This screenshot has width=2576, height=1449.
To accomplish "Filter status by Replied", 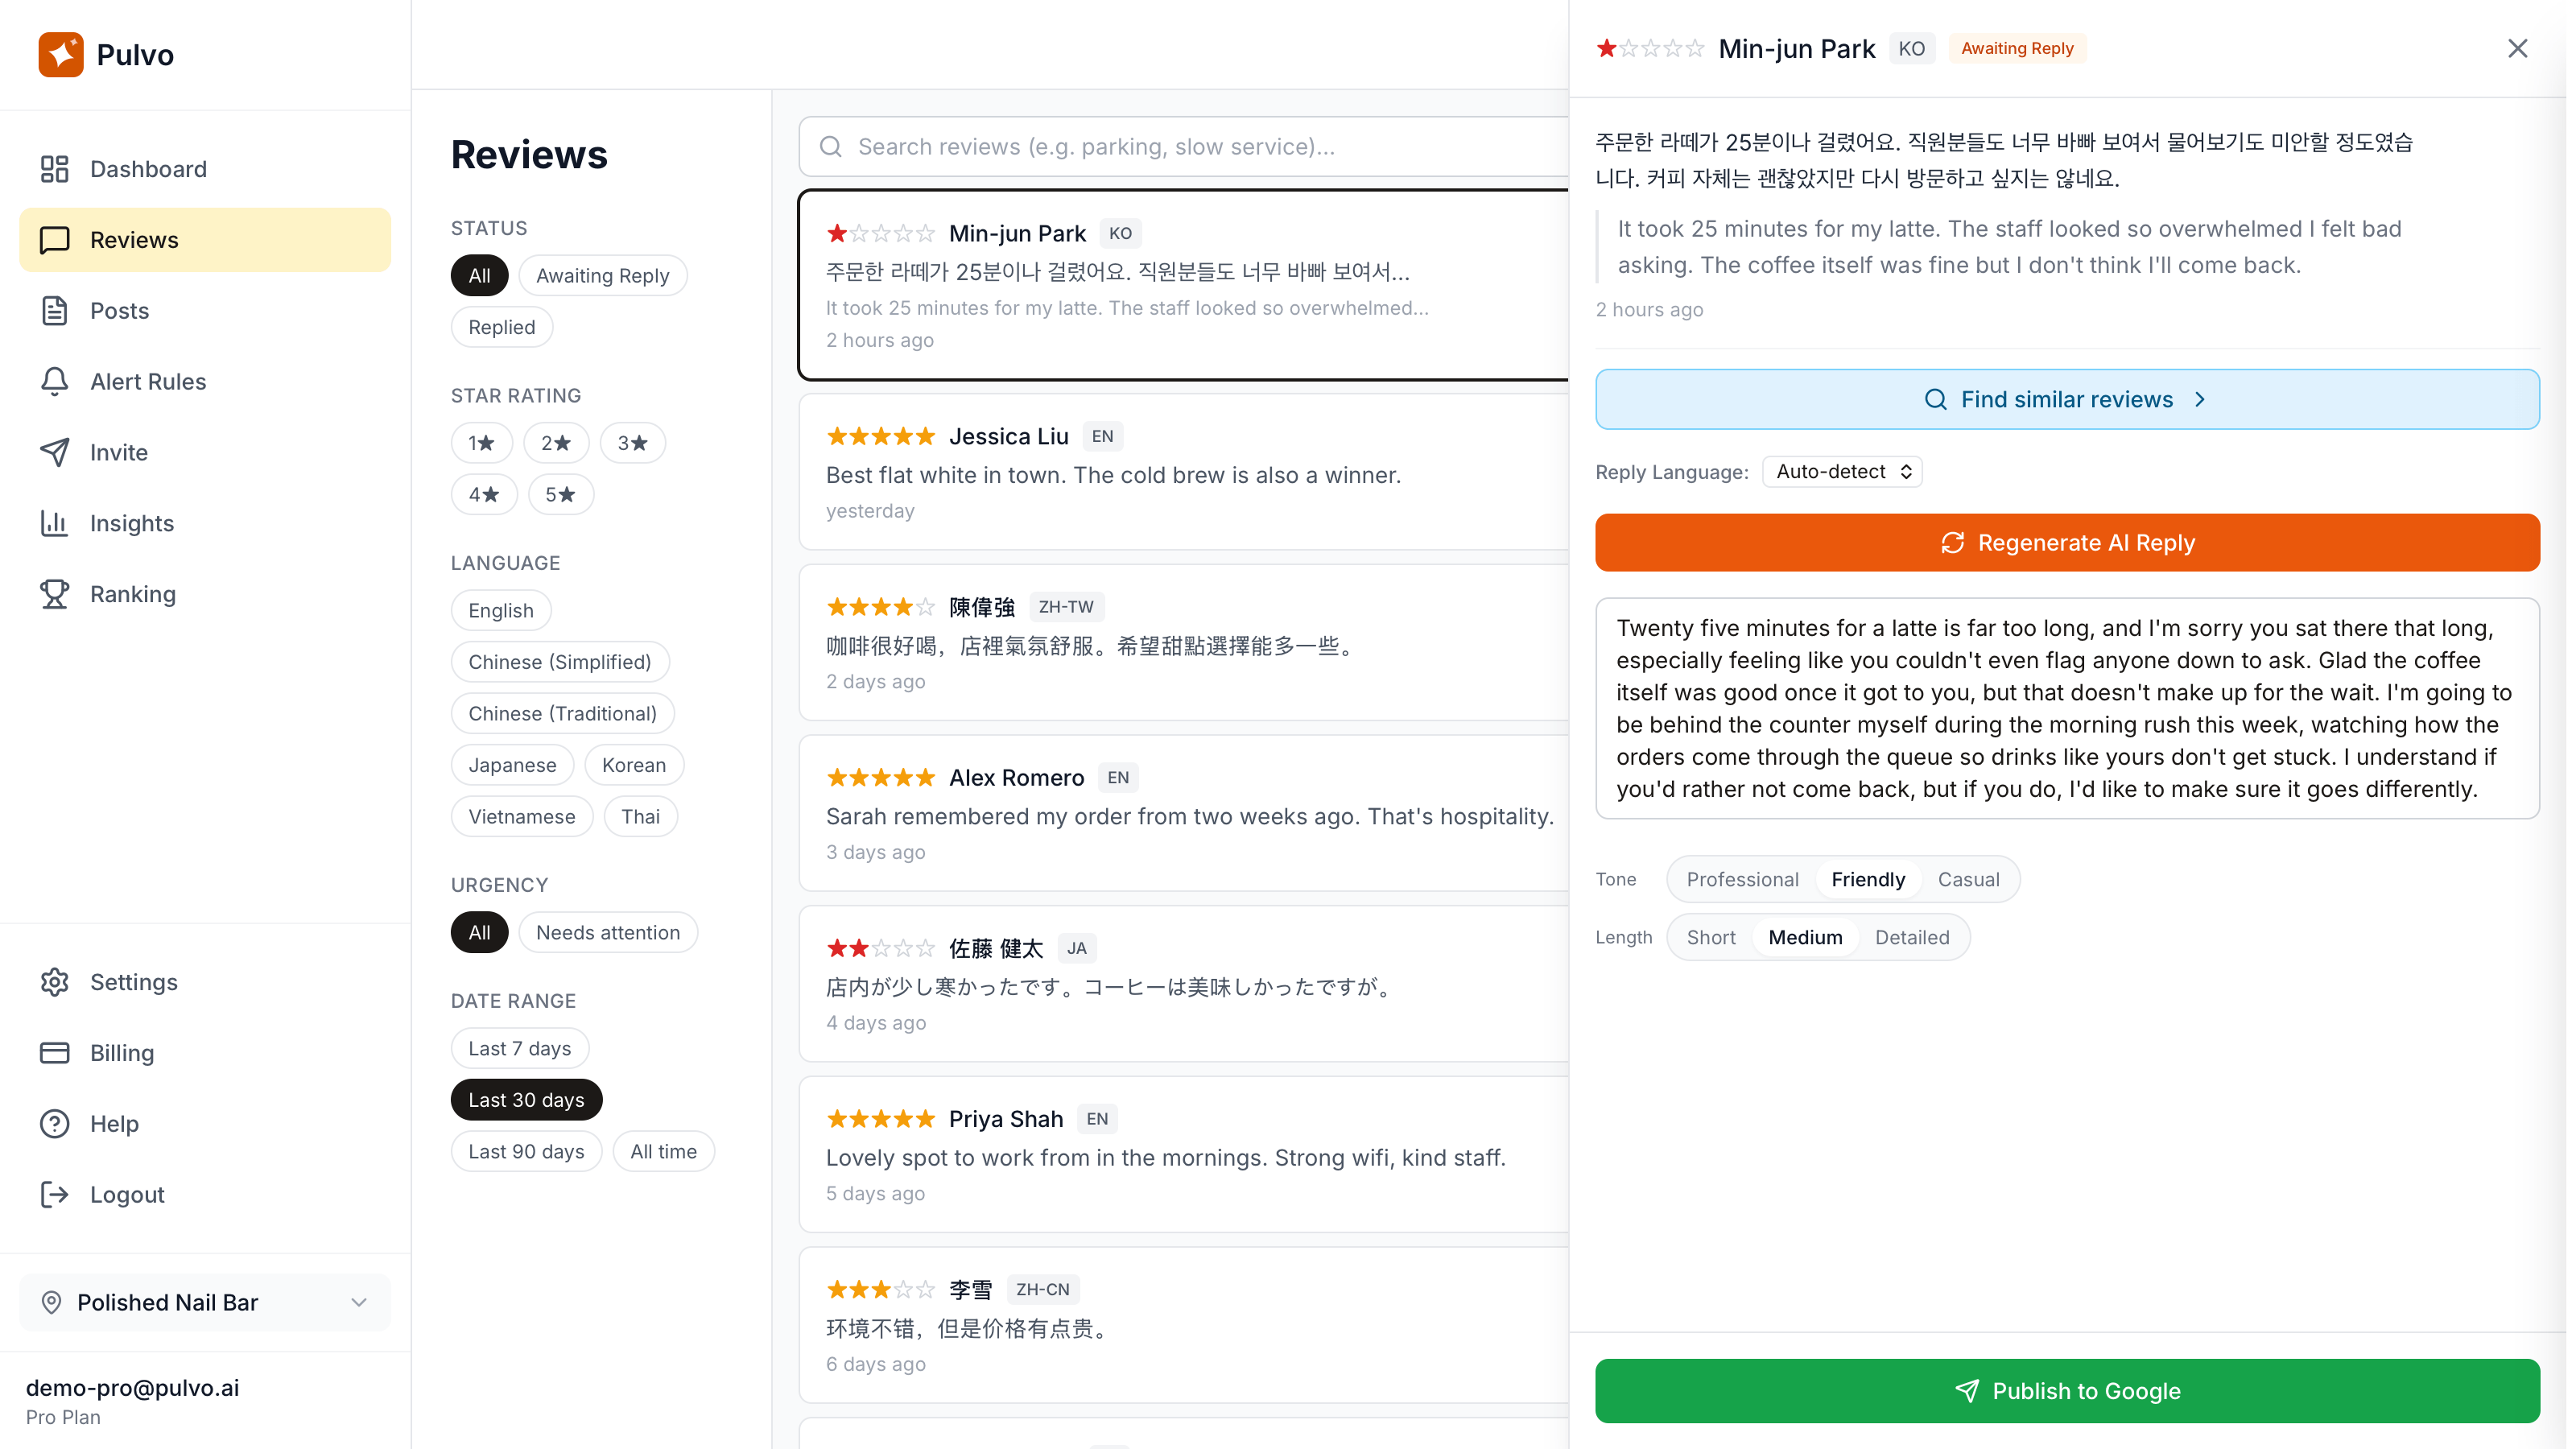I will (502, 327).
